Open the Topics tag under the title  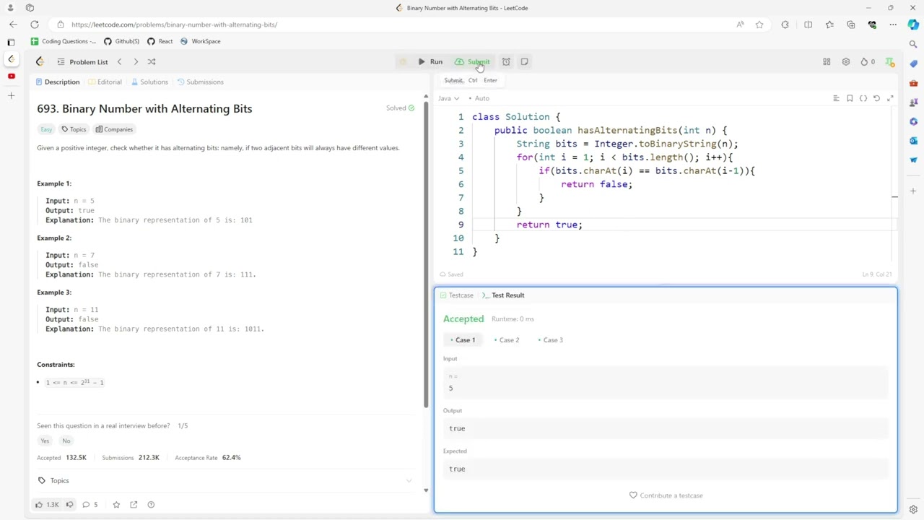[x=74, y=129]
